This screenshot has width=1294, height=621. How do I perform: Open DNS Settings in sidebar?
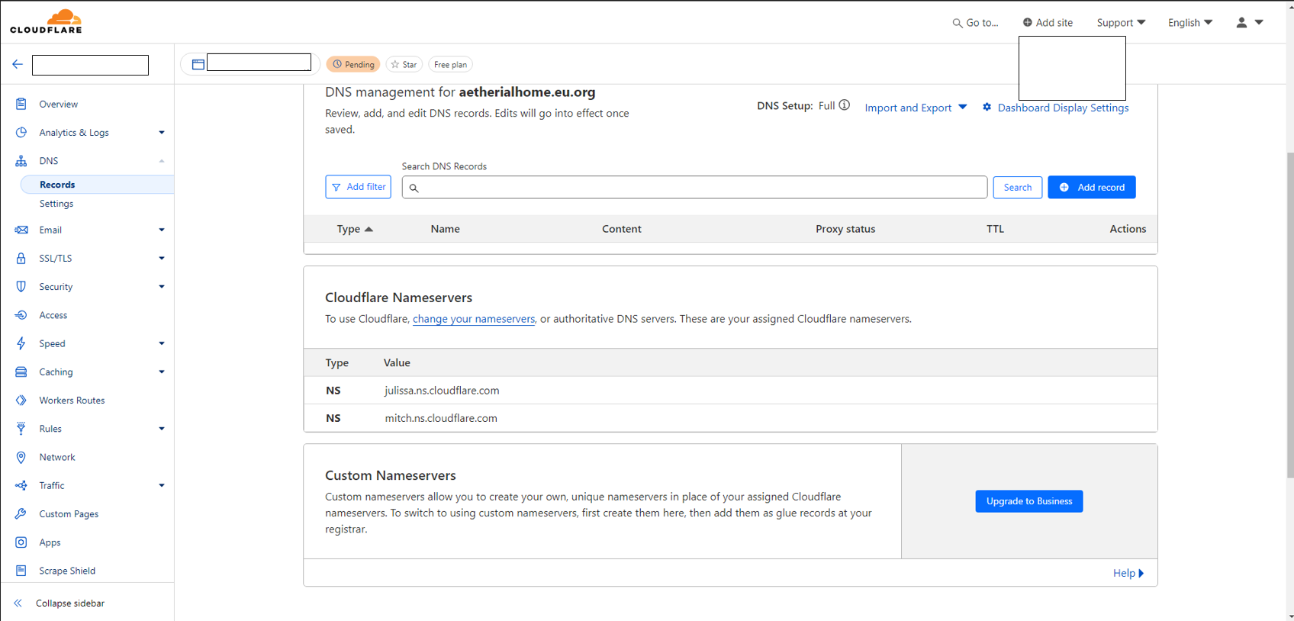(56, 204)
